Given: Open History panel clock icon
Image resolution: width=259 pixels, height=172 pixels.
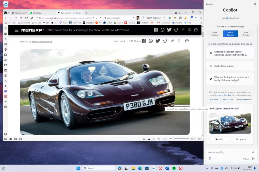Looking at the screenshot, I should (6, 44).
